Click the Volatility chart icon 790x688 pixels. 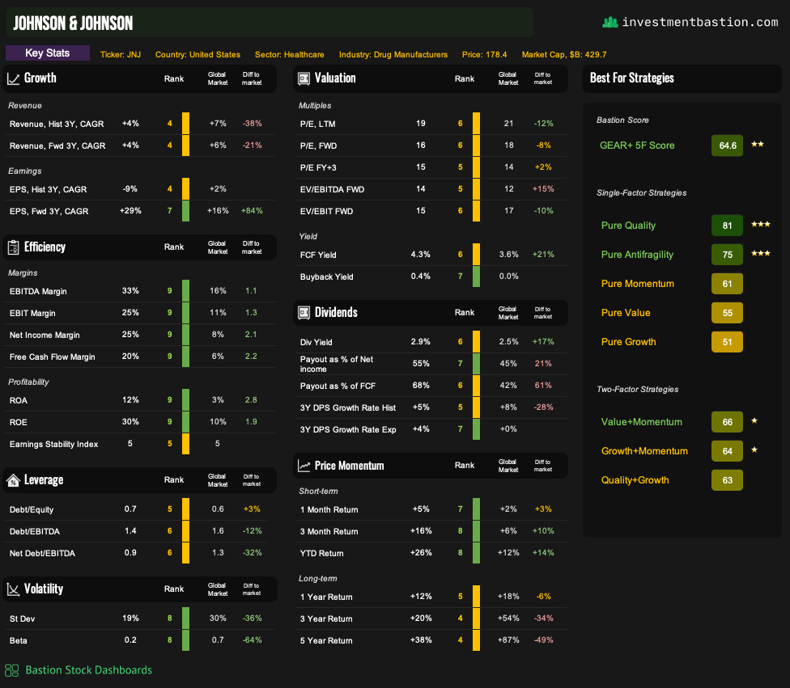click(x=13, y=589)
